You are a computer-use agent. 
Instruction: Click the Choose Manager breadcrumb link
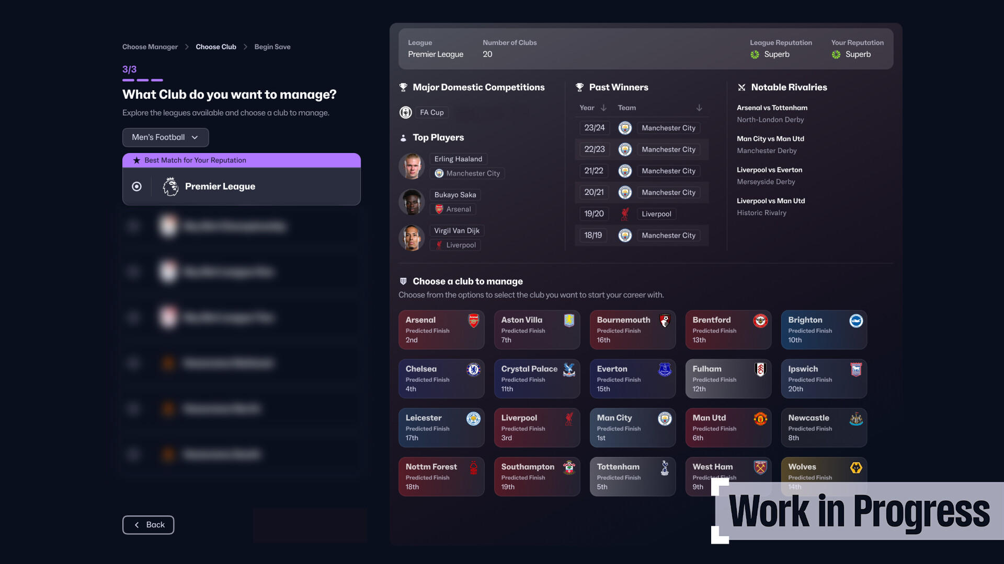tap(150, 47)
